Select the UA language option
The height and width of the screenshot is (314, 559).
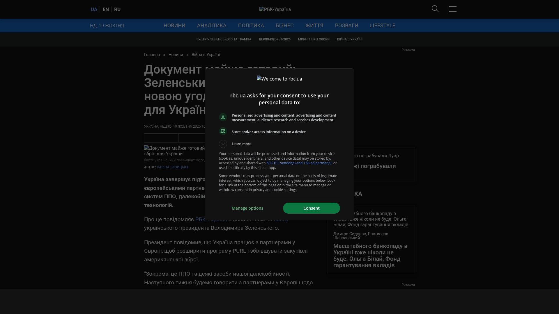[94, 9]
